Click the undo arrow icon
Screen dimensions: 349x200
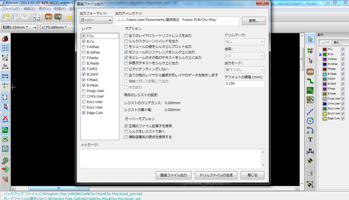[x=69, y=17]
